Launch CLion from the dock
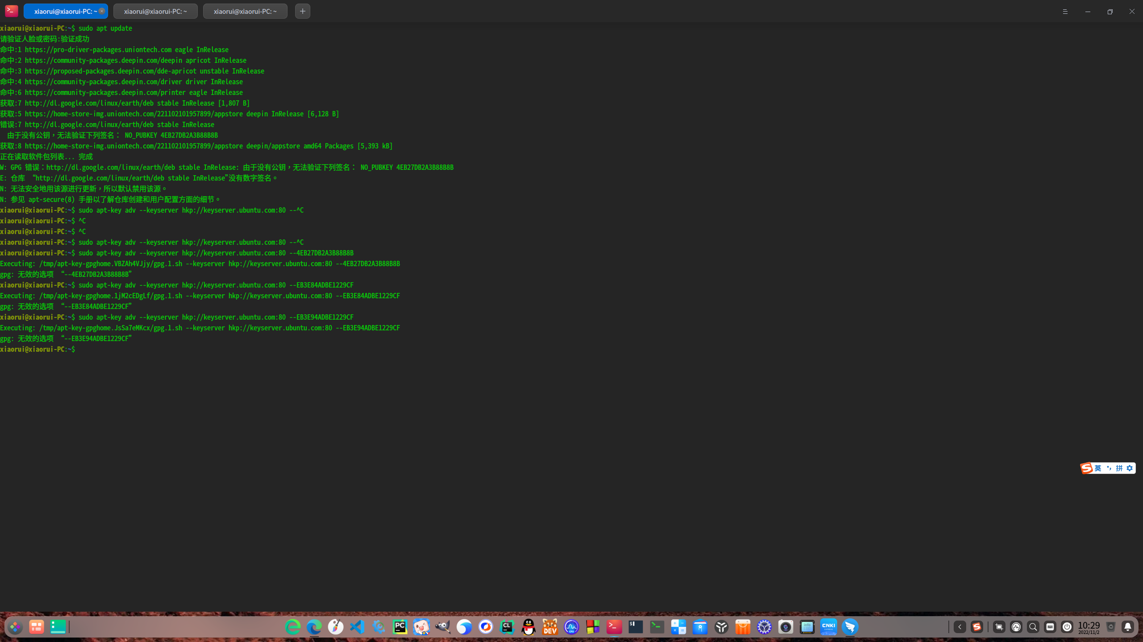 tap(507, 627)
